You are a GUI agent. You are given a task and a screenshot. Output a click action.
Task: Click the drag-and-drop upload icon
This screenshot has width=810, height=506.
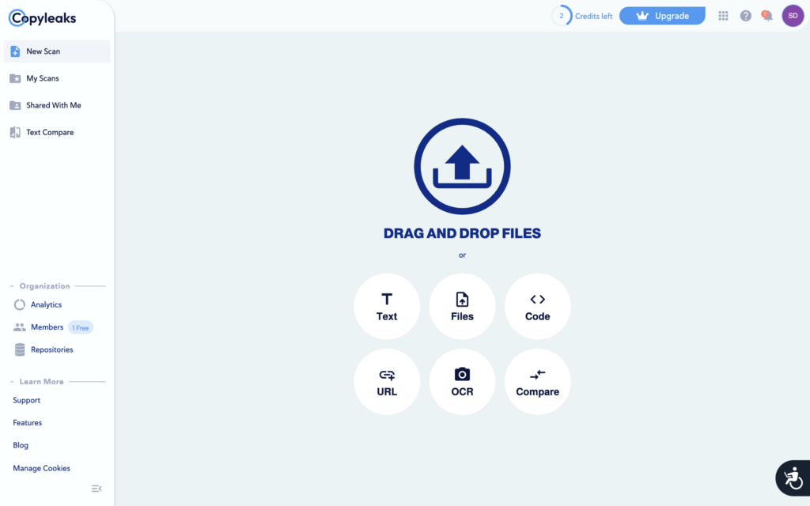click(x=462, y=166)
